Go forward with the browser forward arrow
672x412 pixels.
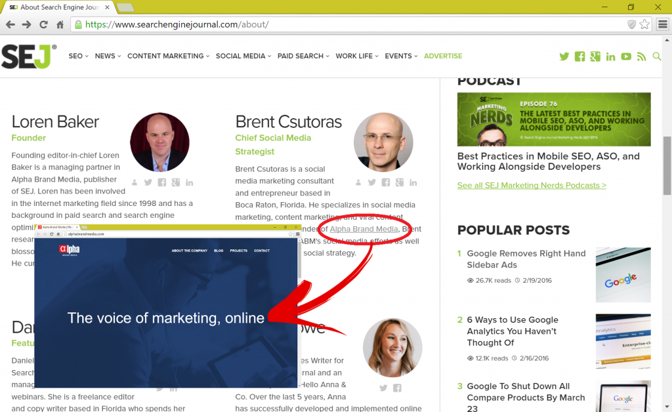click(26, 25)
